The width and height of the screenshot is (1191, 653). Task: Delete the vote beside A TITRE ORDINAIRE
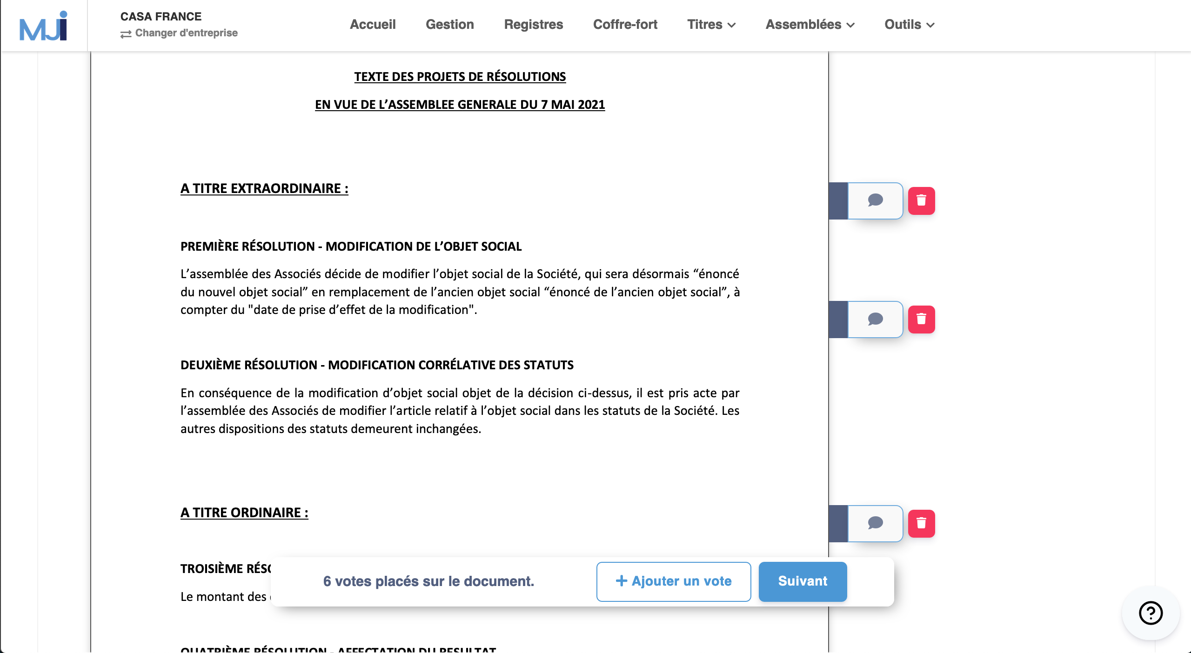coord(921,523)
